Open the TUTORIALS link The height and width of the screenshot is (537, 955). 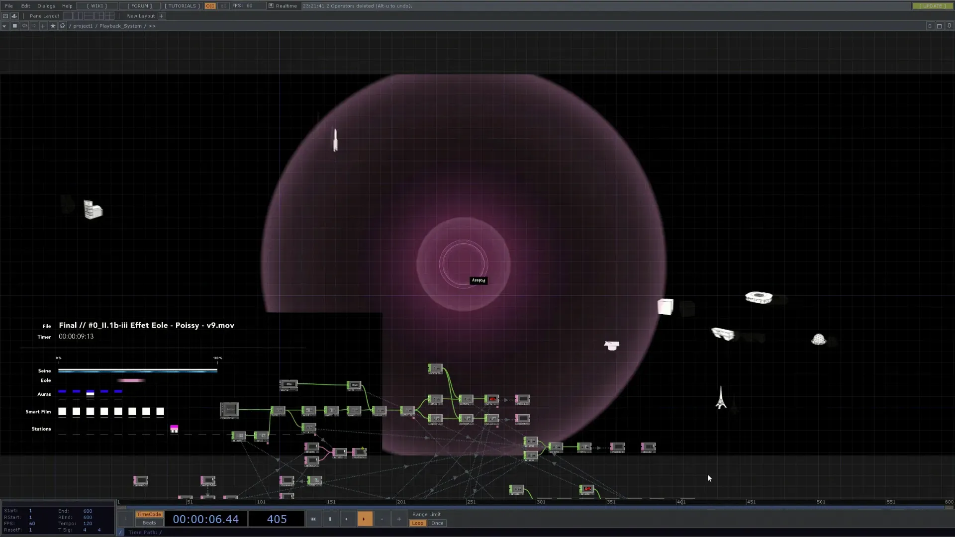tap(182, 6)
